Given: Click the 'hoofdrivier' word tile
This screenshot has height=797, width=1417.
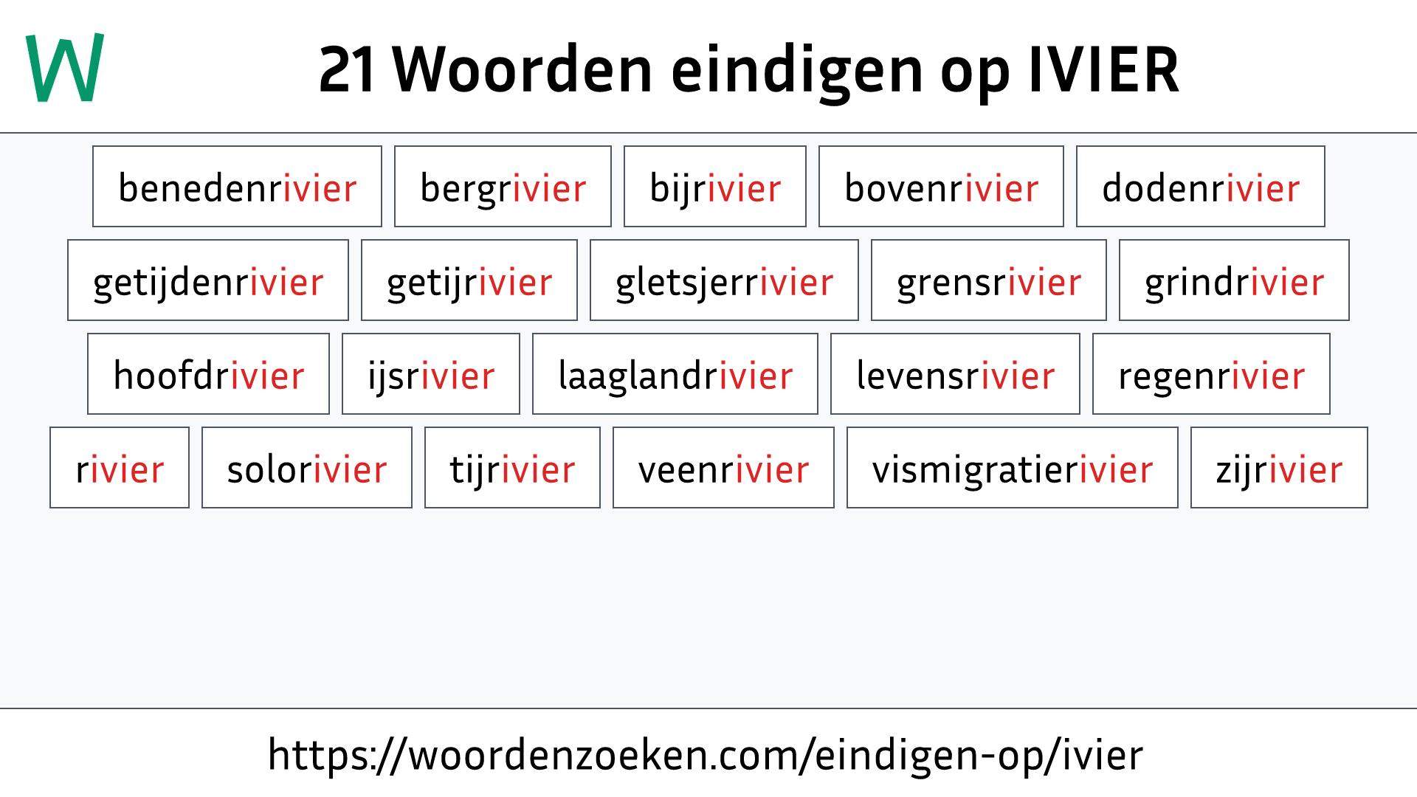Looking at the screenshot, I should pos(208,373).
